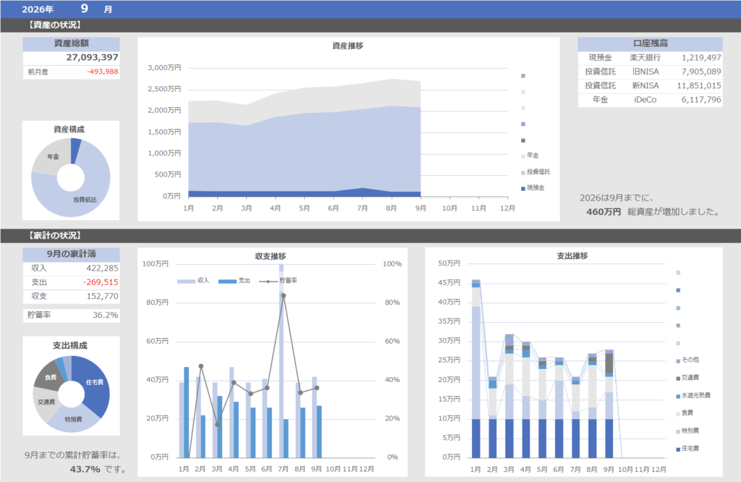Select the 旧NISA balance 7,905,089
The image size is (741, 482).
pos(701,72)
